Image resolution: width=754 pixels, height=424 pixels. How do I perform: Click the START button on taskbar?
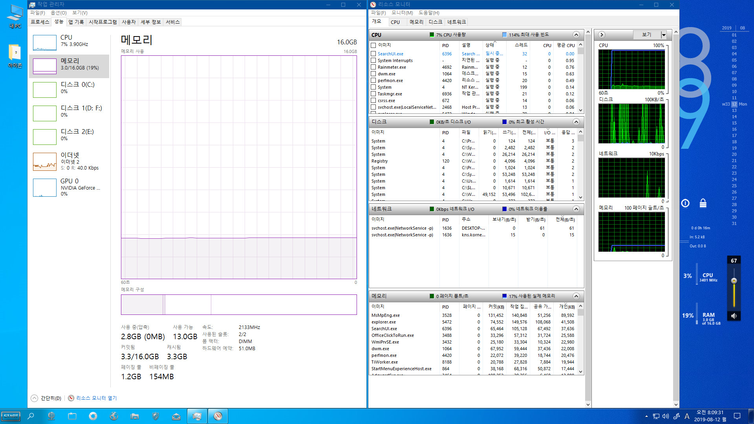(x=11, y=416)
